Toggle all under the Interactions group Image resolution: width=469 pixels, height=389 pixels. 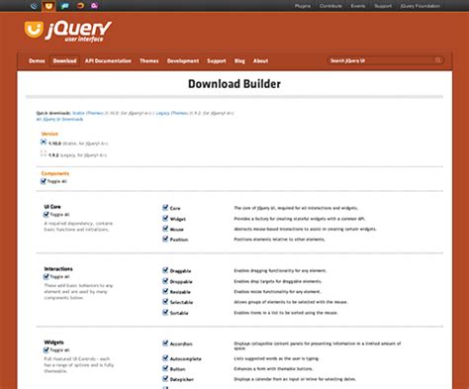[x=46, y=276]
